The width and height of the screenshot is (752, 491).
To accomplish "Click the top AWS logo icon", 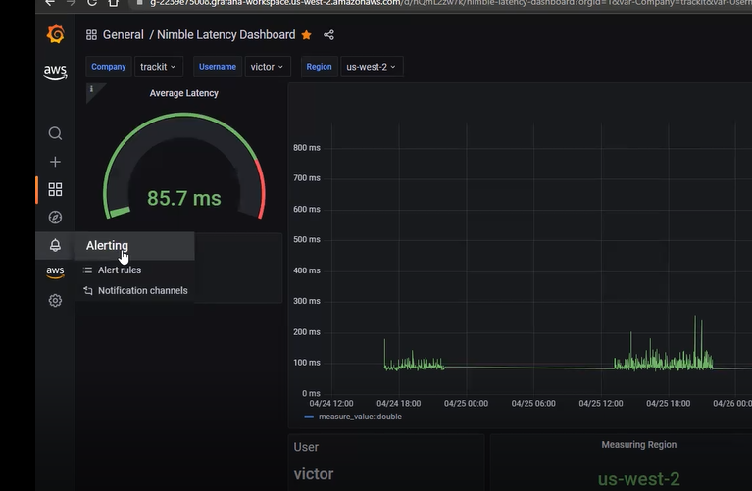I will tap(55, 73).
